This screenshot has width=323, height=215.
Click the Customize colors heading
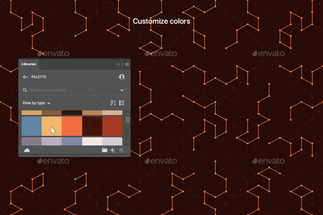[161, 21]
